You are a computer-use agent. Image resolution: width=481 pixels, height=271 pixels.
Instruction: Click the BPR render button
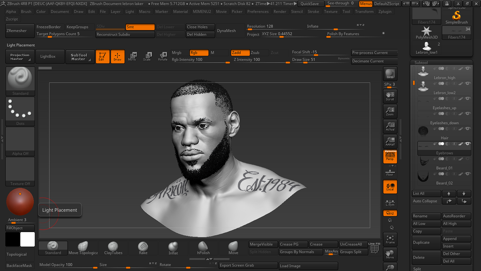click(390, 74)
